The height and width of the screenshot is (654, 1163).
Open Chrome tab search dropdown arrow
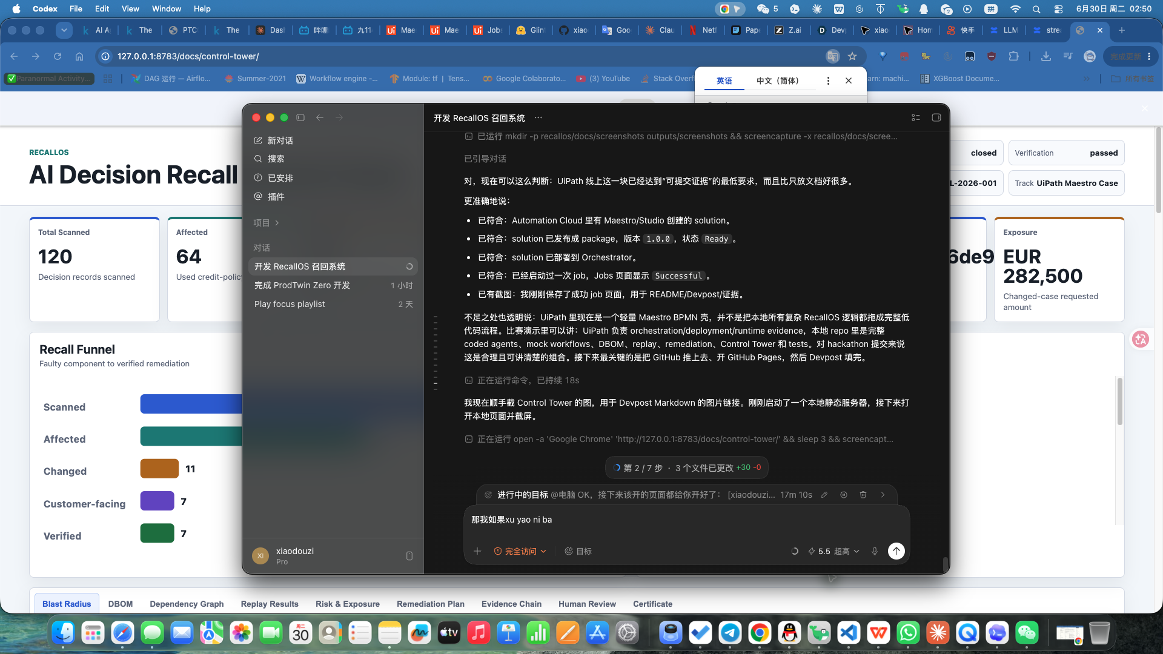coord(64,30)
